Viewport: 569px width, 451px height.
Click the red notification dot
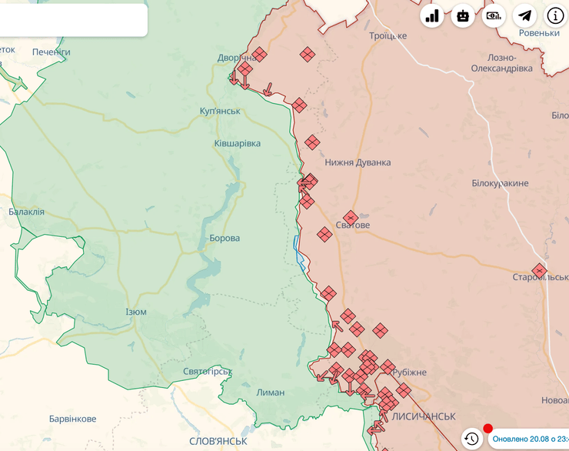[x=487, y=429]
